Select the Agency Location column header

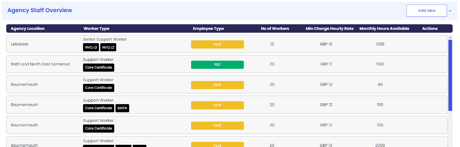point(28,28)
